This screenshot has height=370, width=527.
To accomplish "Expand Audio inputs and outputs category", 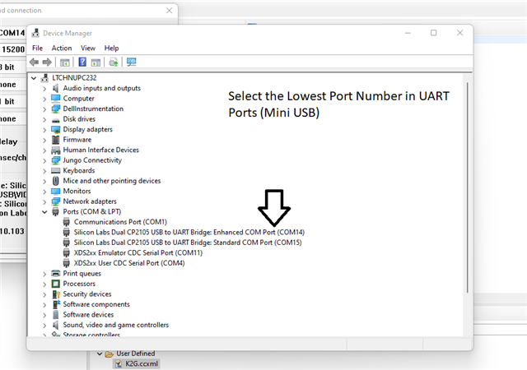I will [44, 89].
